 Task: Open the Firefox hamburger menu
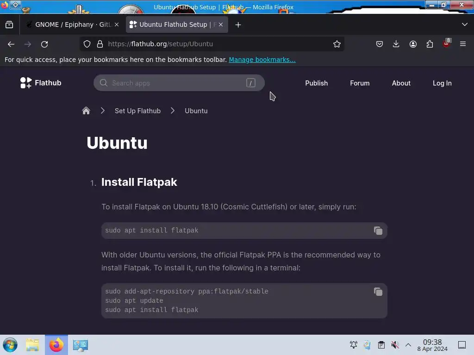[463, 44]
